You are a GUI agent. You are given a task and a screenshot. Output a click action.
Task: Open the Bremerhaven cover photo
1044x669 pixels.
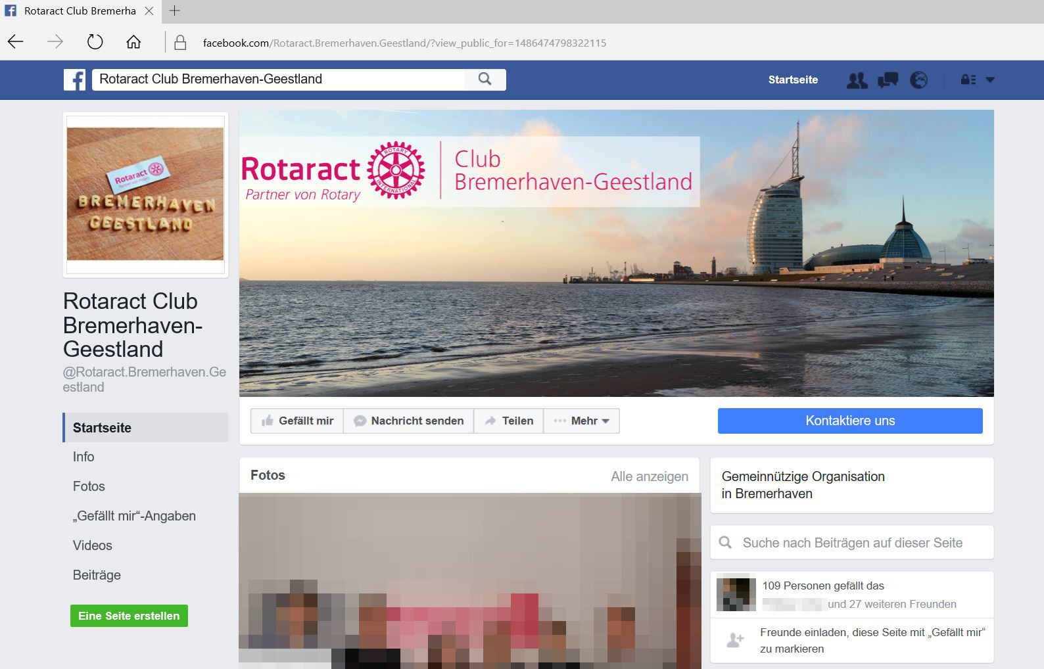pyautogui.click(x=616, y=253)
